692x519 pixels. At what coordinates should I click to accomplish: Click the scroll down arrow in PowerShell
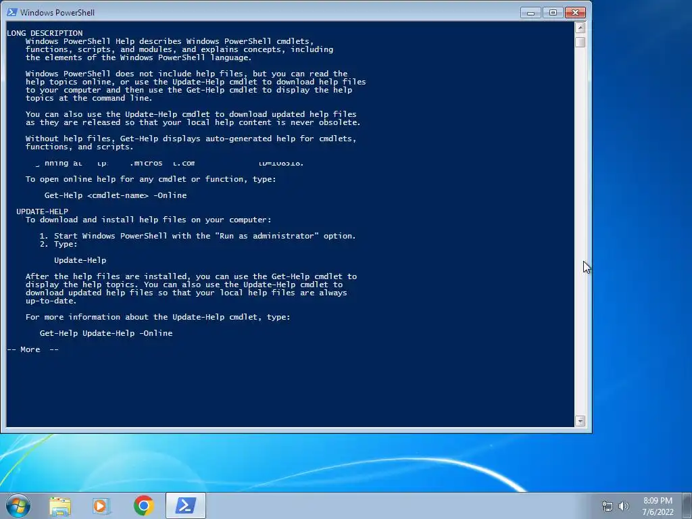click(580, 421)
